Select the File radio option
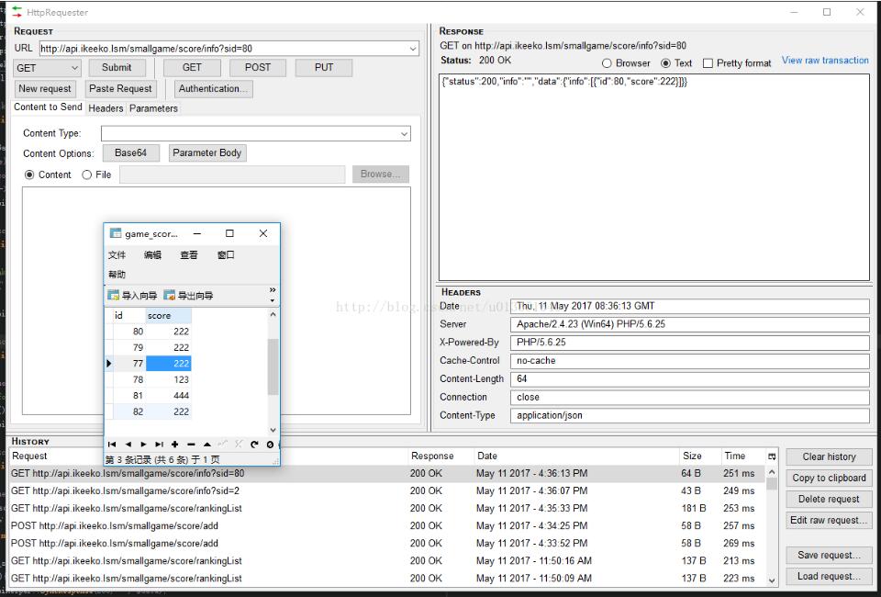 point(87,175)
